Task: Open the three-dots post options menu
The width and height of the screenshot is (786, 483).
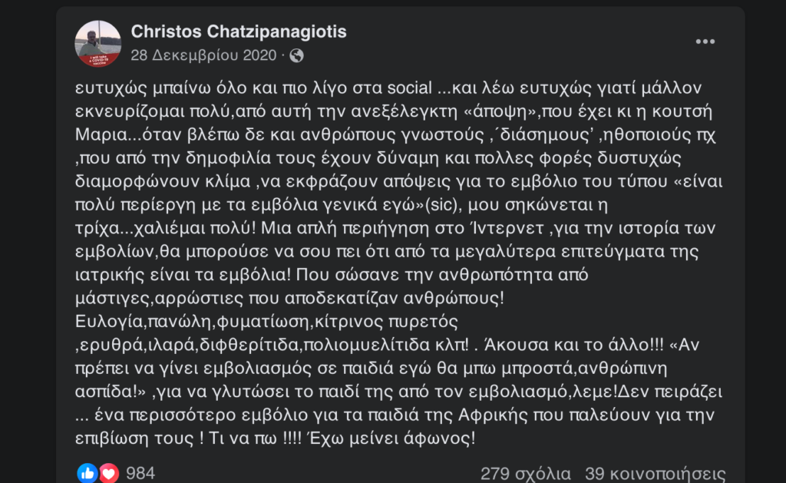Action: pos(705,41)
